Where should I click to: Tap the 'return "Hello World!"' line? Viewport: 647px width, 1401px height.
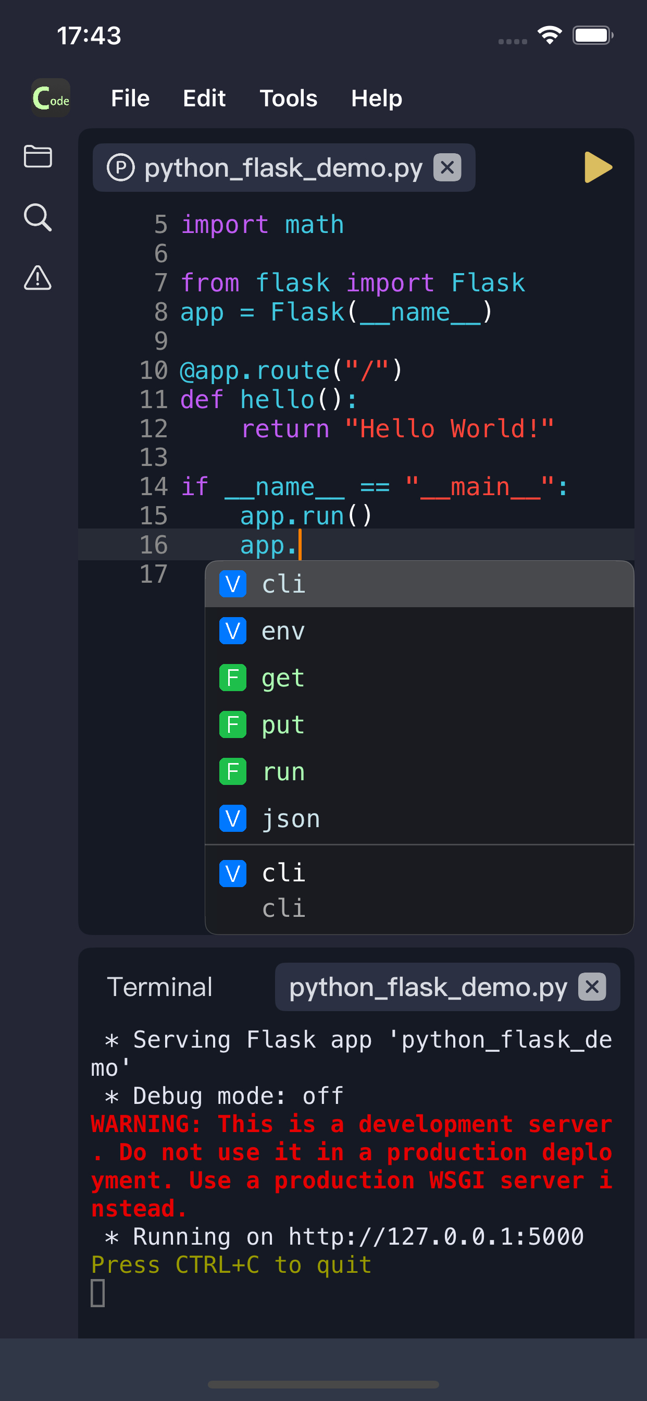coord(397,428)
